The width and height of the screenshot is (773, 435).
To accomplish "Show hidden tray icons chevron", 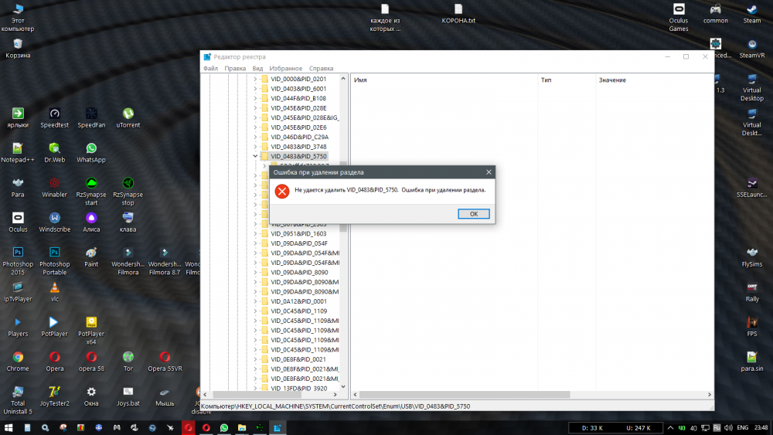I will click(x=670, y=427).
